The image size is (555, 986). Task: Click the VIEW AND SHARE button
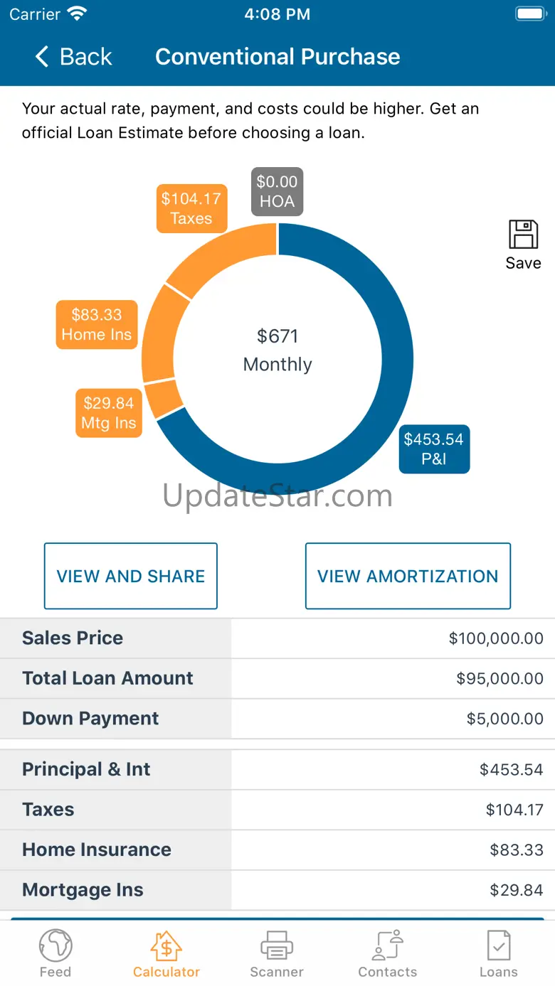tap(131, 576)
